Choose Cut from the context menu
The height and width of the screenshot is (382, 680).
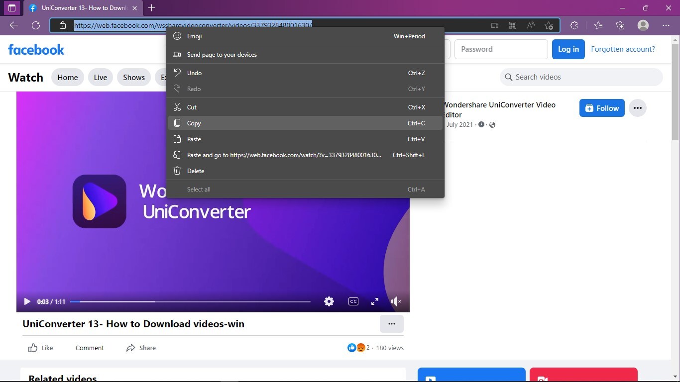(305, 107)
